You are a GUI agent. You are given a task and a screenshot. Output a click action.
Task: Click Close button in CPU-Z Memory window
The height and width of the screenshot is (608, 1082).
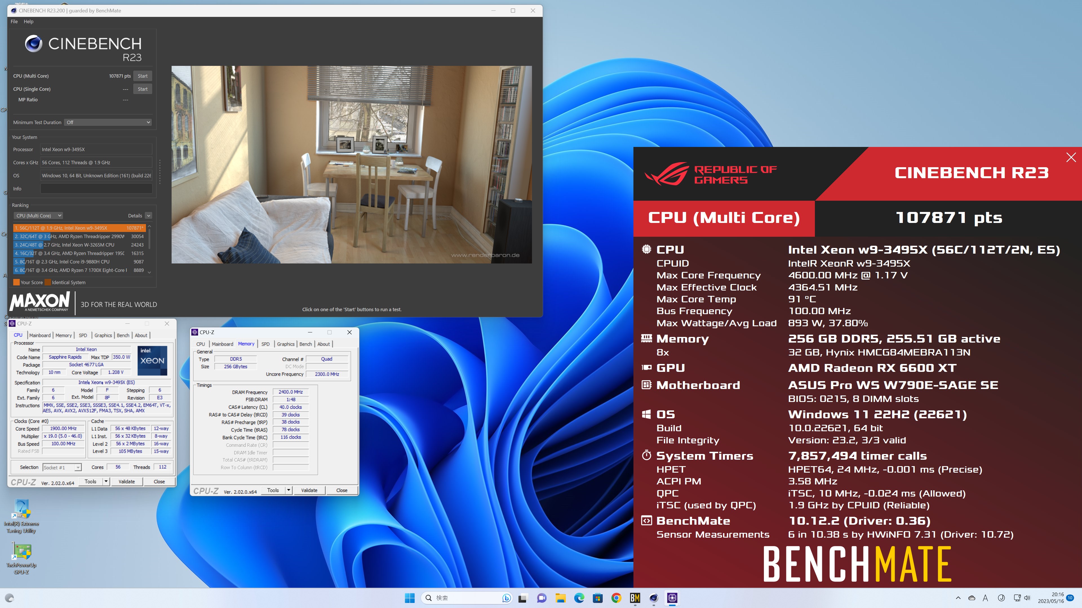342,490
